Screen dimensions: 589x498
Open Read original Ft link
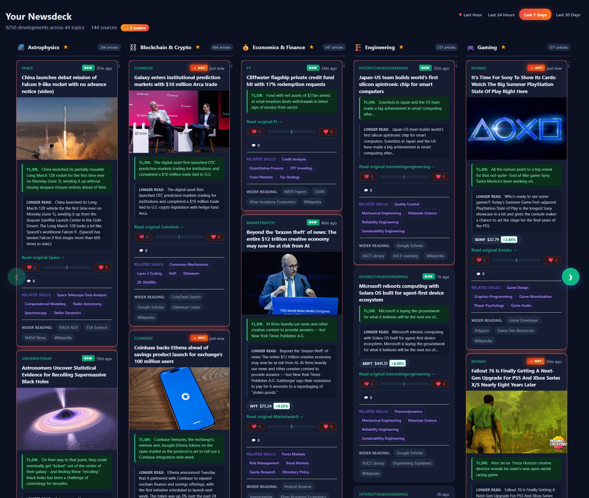[x=264, y=122]
